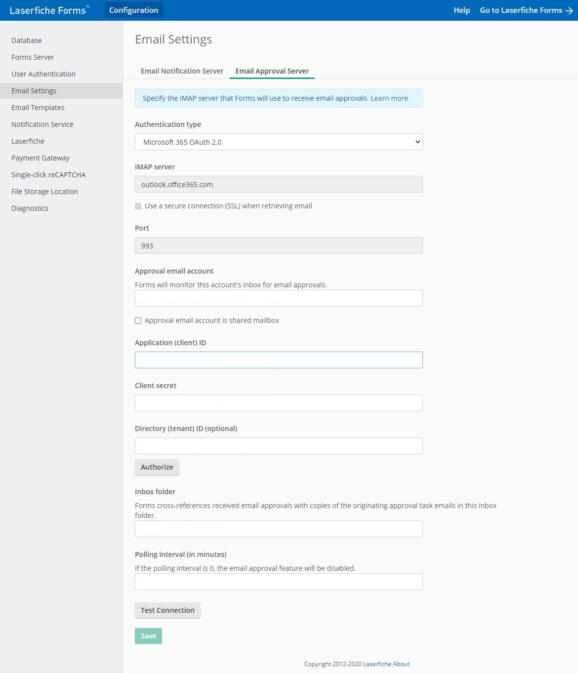
Task: Toggle the secure connection (SSL) checkbox
Action: 138,206
